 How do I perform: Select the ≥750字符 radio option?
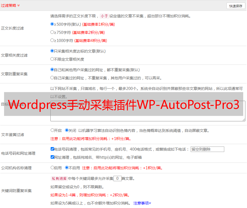tap(52, 32)
